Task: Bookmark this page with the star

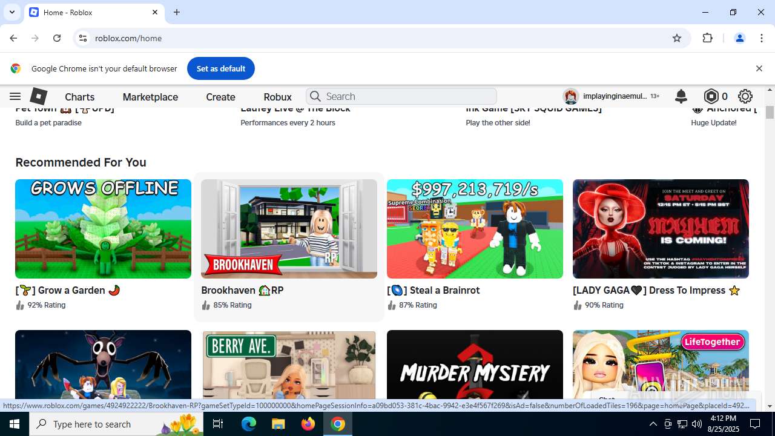Action: tap(677, 38)
